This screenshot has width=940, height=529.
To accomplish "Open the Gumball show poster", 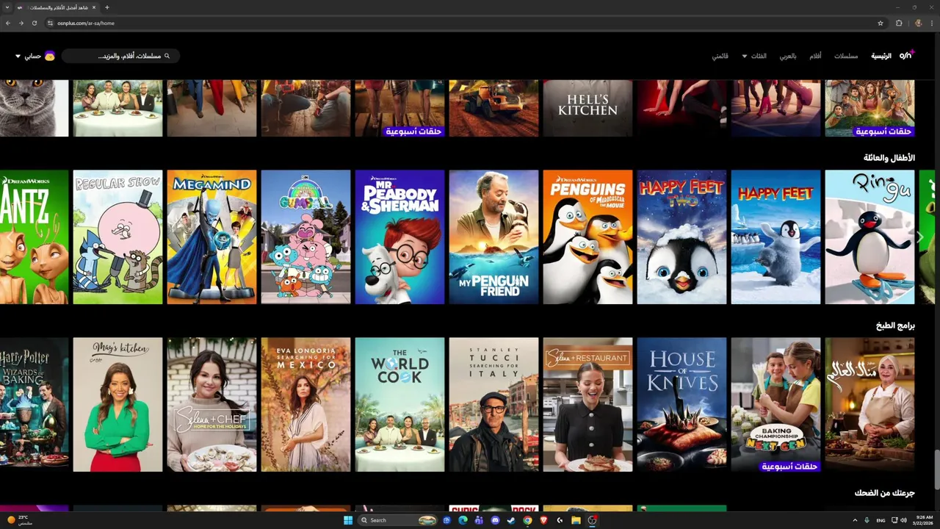I will [x=305, y=237].
